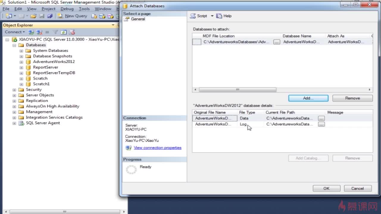Click the New Project toolbar icon
381x214 pixels.
[x=9, y=16]
